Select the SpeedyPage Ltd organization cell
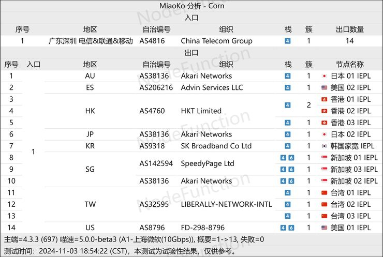The height and width of the screenshot is (257, 383). 208,163
